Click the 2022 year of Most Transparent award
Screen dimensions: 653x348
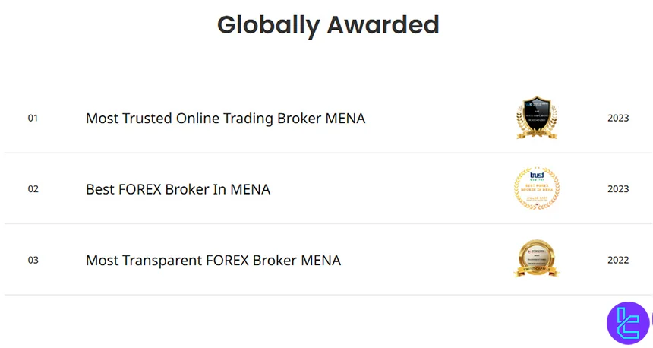(618, 261)
